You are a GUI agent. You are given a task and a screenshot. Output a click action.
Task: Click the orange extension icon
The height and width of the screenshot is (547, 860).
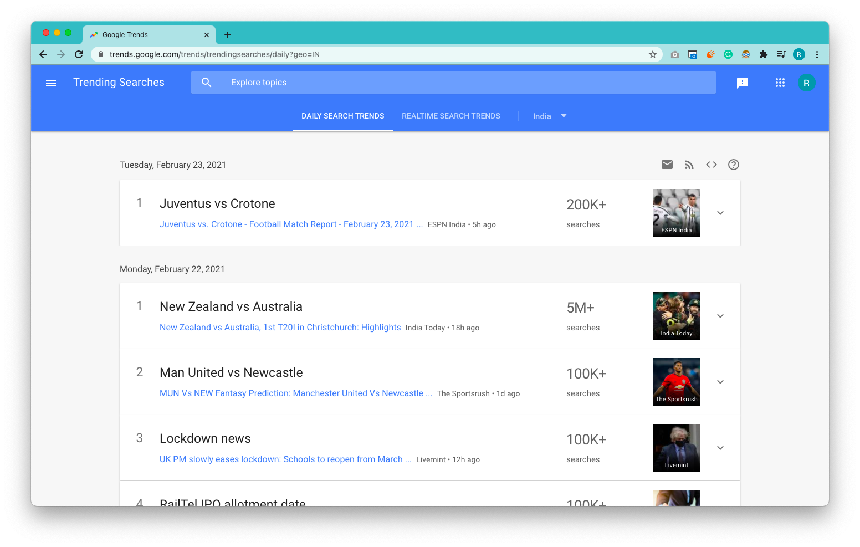[x=710, y=54]
